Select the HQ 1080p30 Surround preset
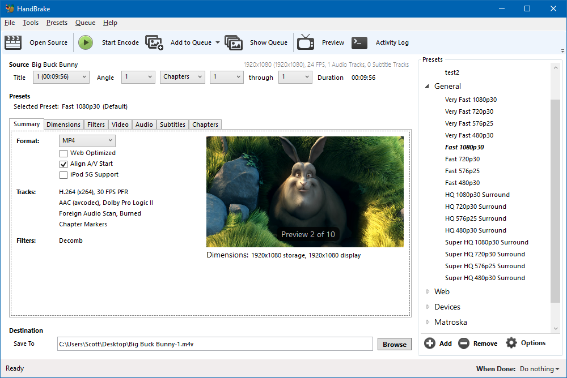This screenshot has width=567, height=378. pyautogui.click(x=477, y=195)
